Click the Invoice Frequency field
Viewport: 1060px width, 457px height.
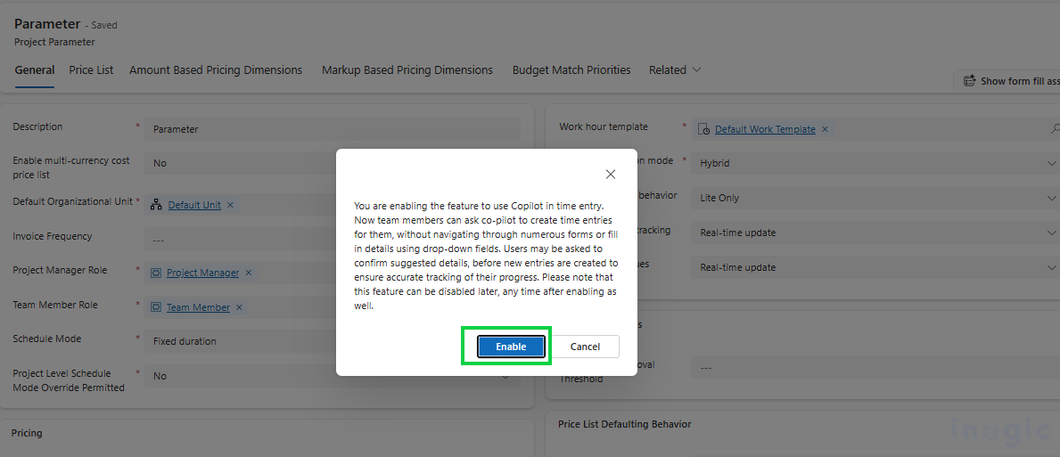click(240, 240)
